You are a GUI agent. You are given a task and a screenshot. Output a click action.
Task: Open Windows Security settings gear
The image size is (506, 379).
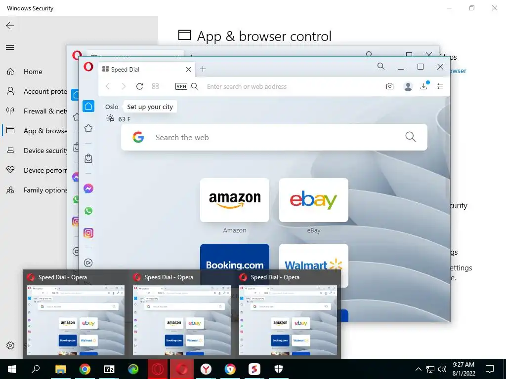[x=10, y=345]
